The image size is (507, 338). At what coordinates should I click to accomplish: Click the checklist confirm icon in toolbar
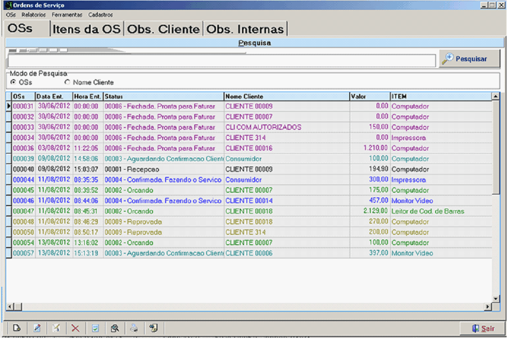point(95,329)
